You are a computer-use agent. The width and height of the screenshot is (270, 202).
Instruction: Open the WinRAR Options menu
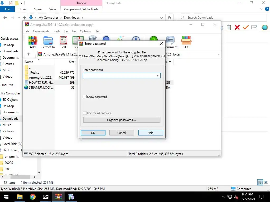85,31
